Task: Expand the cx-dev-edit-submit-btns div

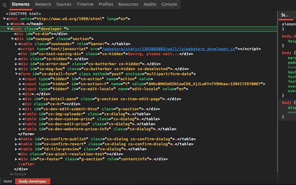Action: [x=20, y=109]
